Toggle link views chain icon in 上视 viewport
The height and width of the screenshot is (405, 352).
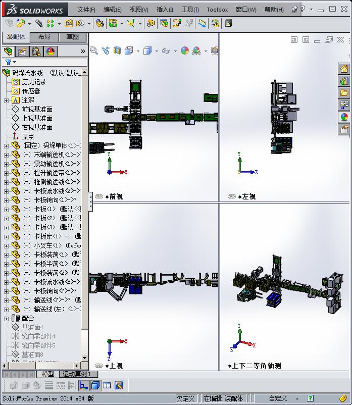98,366
